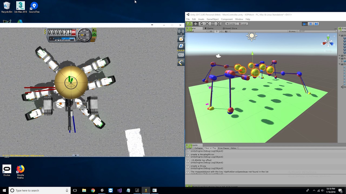Toggle 2D scene view mode
The height and width of the screenshot is (194, 346).
click(211, 31)
